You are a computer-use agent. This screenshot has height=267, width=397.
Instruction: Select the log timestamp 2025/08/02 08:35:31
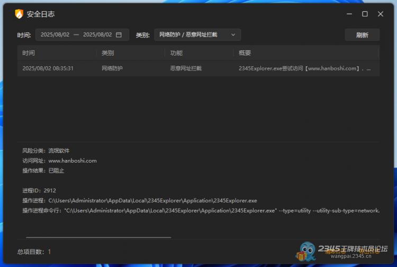(48, 68)
